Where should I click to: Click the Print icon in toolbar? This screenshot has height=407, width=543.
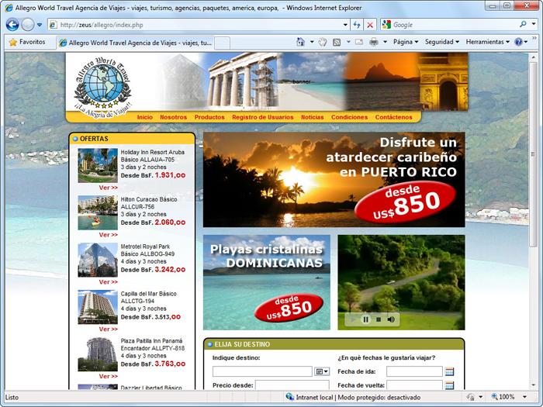374,42
